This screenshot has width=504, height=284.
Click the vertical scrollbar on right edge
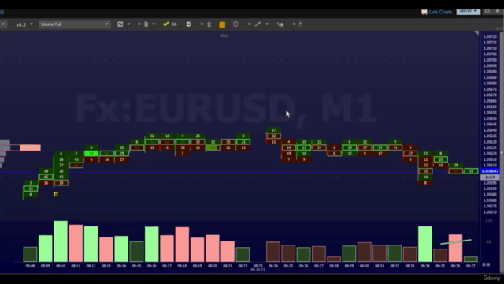click(x=502, y=151)
